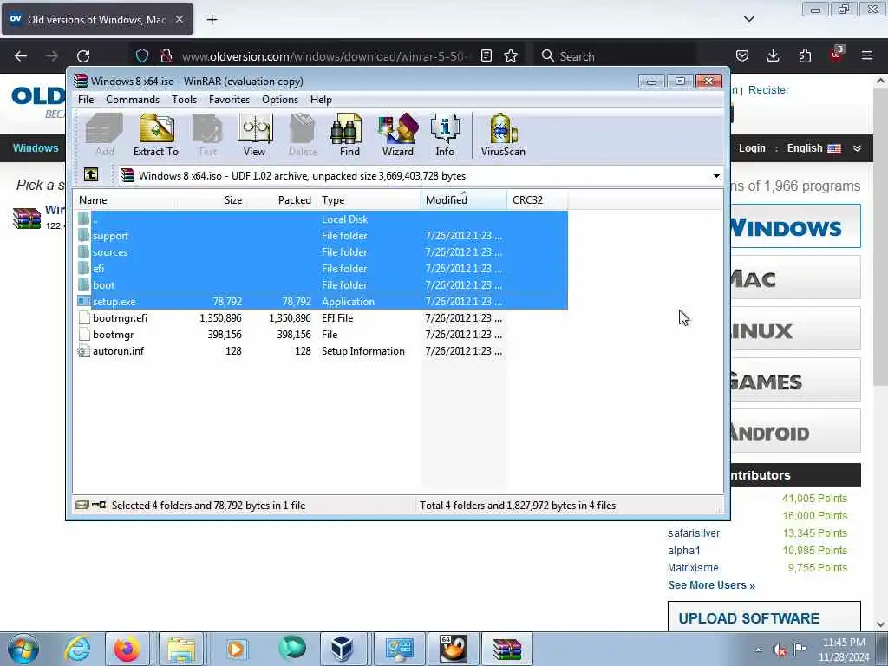Open a new Firefox tab

tap(212, 20)
